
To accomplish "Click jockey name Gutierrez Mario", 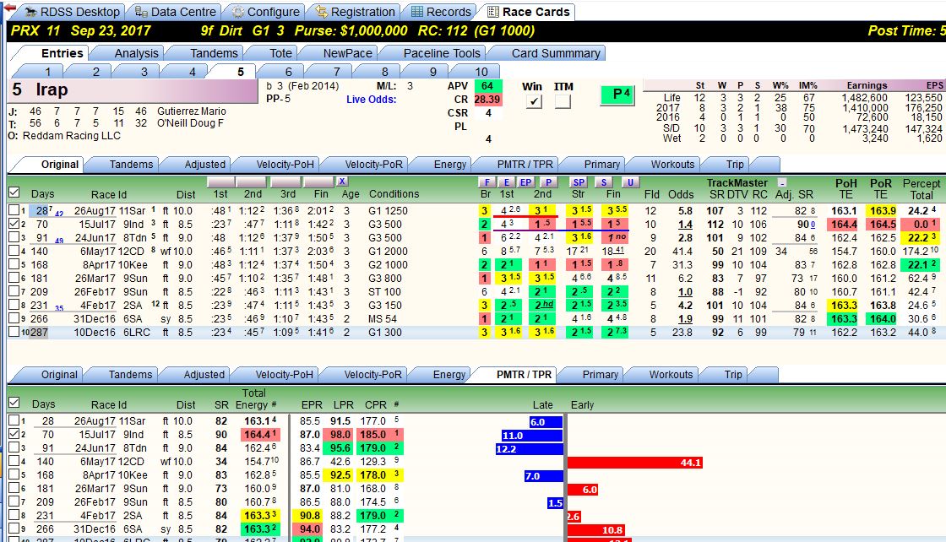I will (x=191, y=111).
